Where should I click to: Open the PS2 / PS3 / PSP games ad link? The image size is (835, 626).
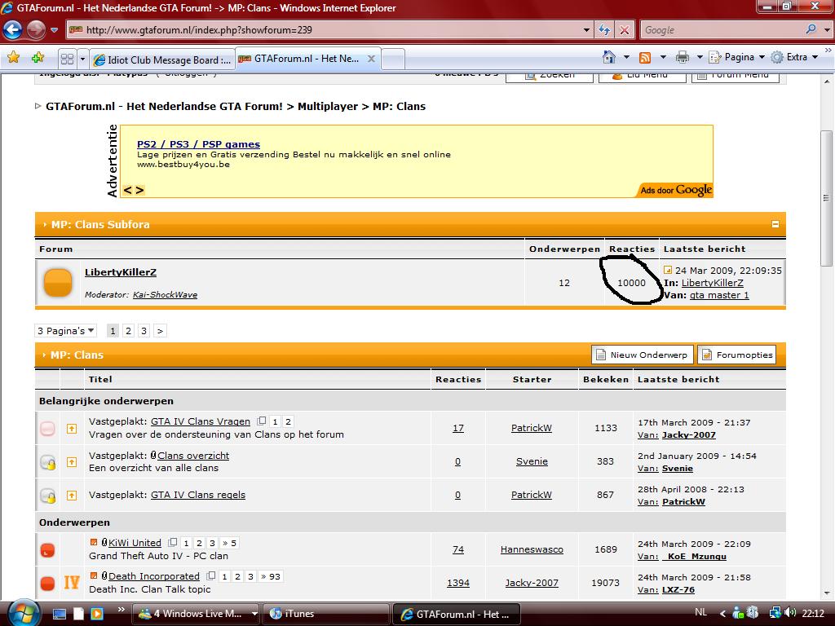198,143
